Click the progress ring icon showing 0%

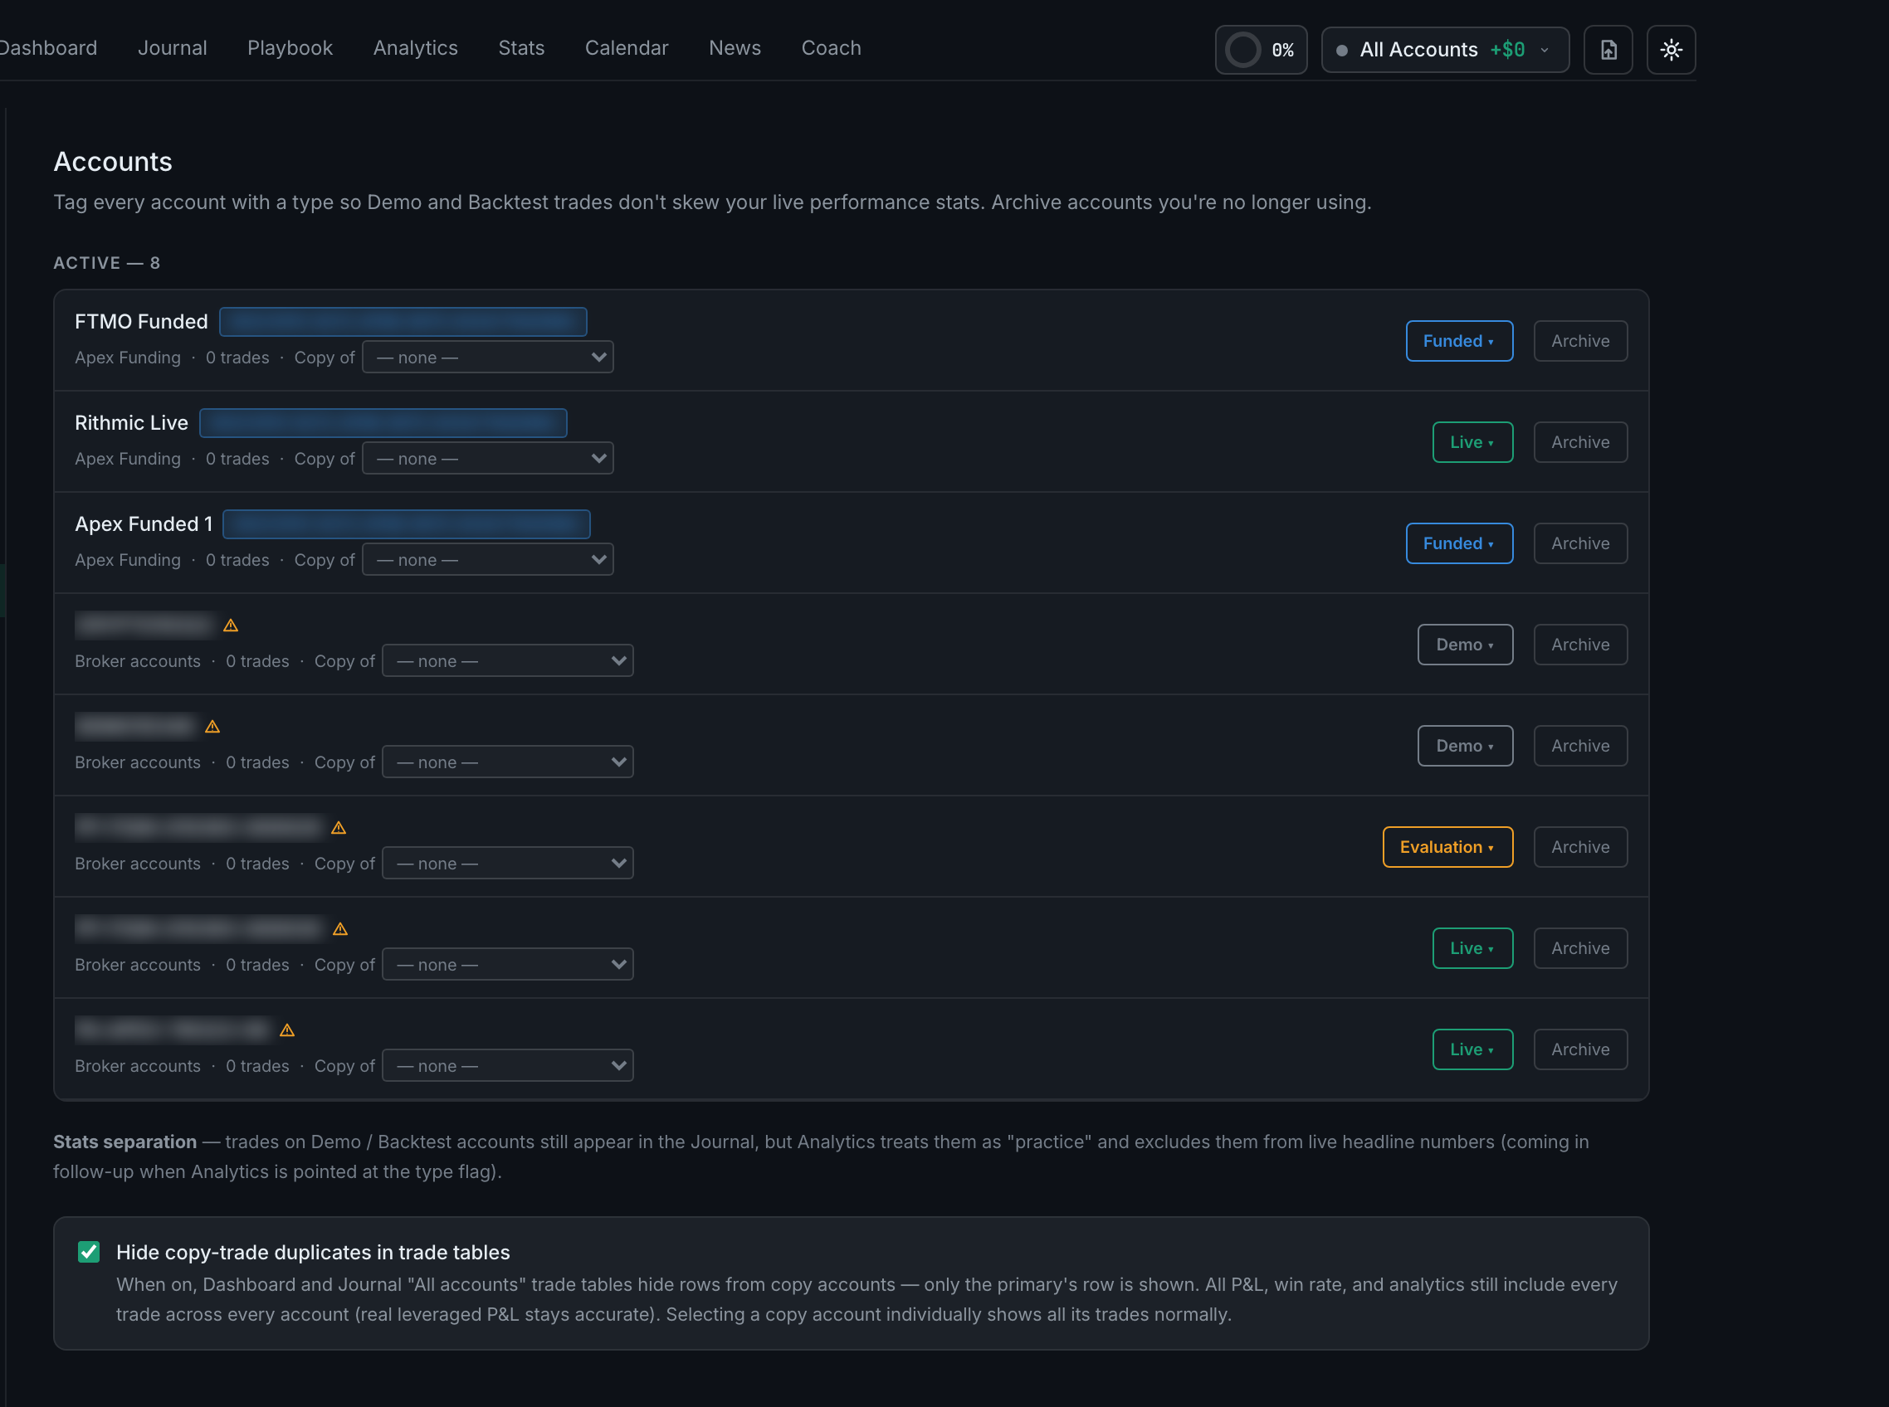(1242, 51)
